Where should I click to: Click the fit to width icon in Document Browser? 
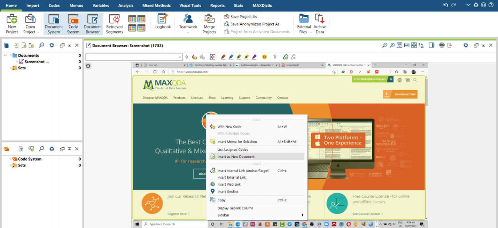click(x=406, y=45)
